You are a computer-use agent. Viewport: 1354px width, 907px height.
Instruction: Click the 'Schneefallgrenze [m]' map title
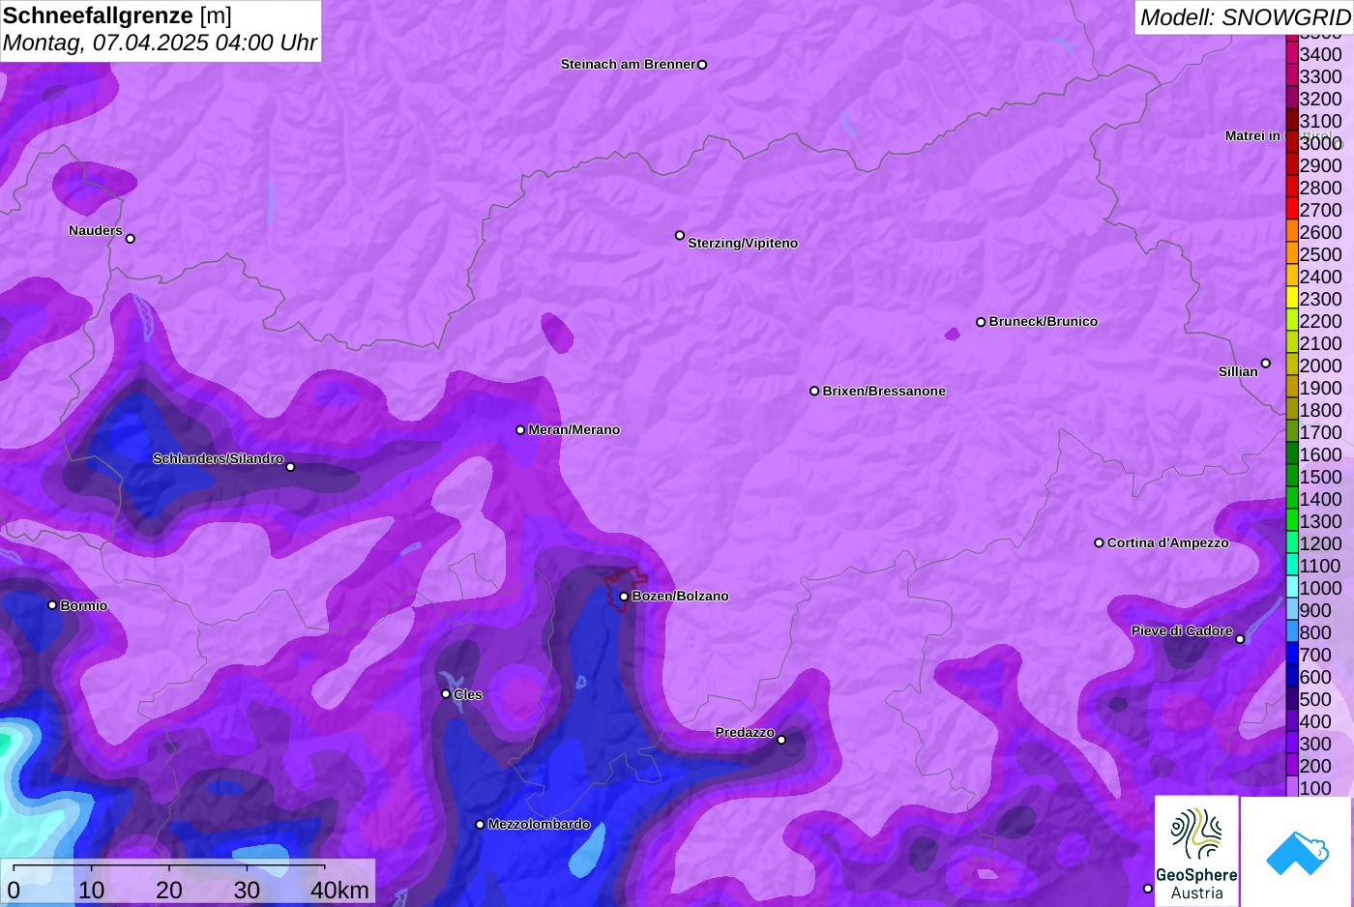[x=117, y=15]
